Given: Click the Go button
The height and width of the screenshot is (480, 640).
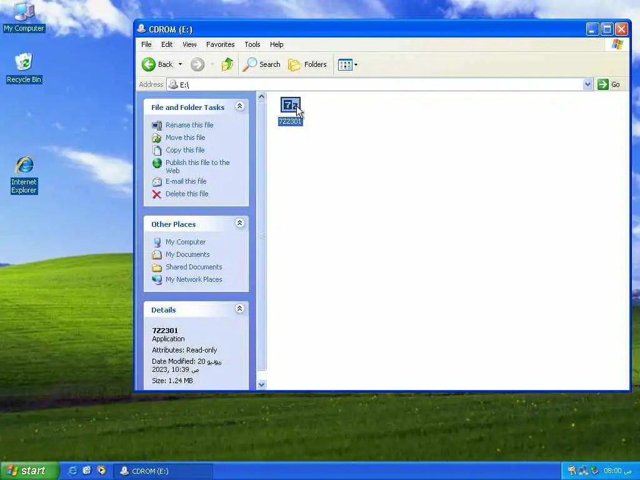Looking at the screenshot, I should [609, 84].
